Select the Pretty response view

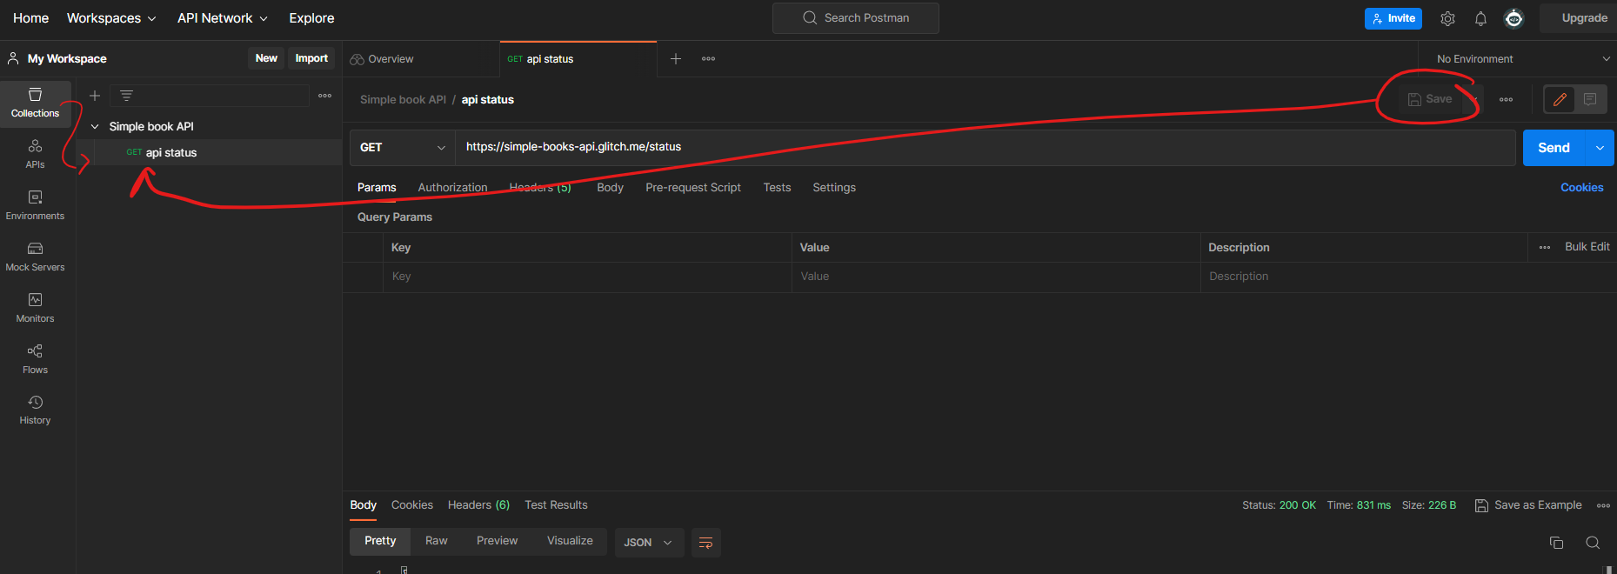click(380, 541)
